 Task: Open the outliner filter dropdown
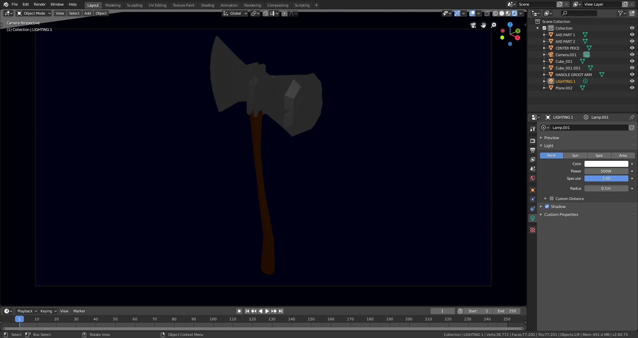622,13
